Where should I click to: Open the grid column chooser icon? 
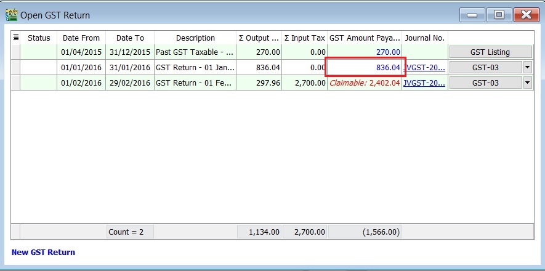pyautogui.click(x=15, y=38)
